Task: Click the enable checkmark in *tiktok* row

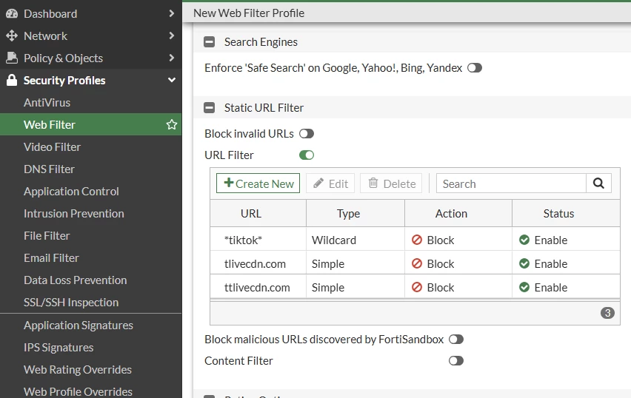Action: 524,240
